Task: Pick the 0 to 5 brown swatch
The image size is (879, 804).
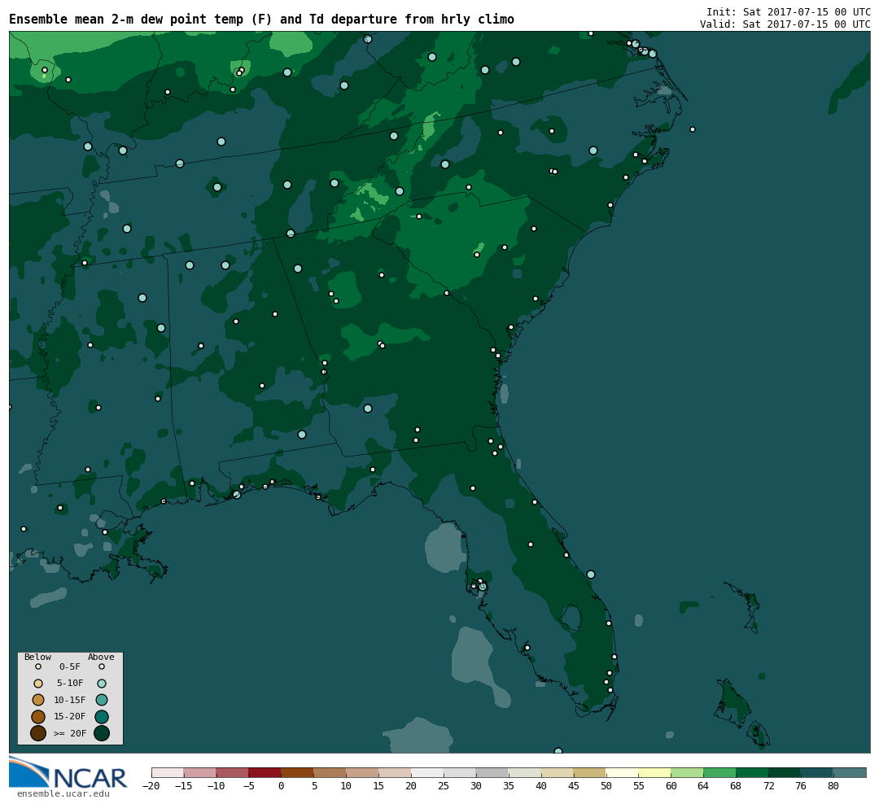Action: (x=298, y=772)
